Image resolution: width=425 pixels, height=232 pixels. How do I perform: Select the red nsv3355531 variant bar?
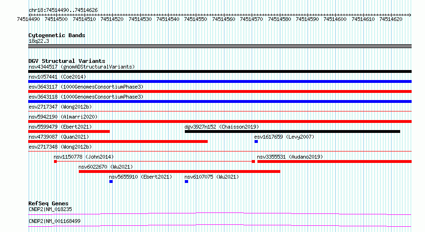tap(334, 161)
